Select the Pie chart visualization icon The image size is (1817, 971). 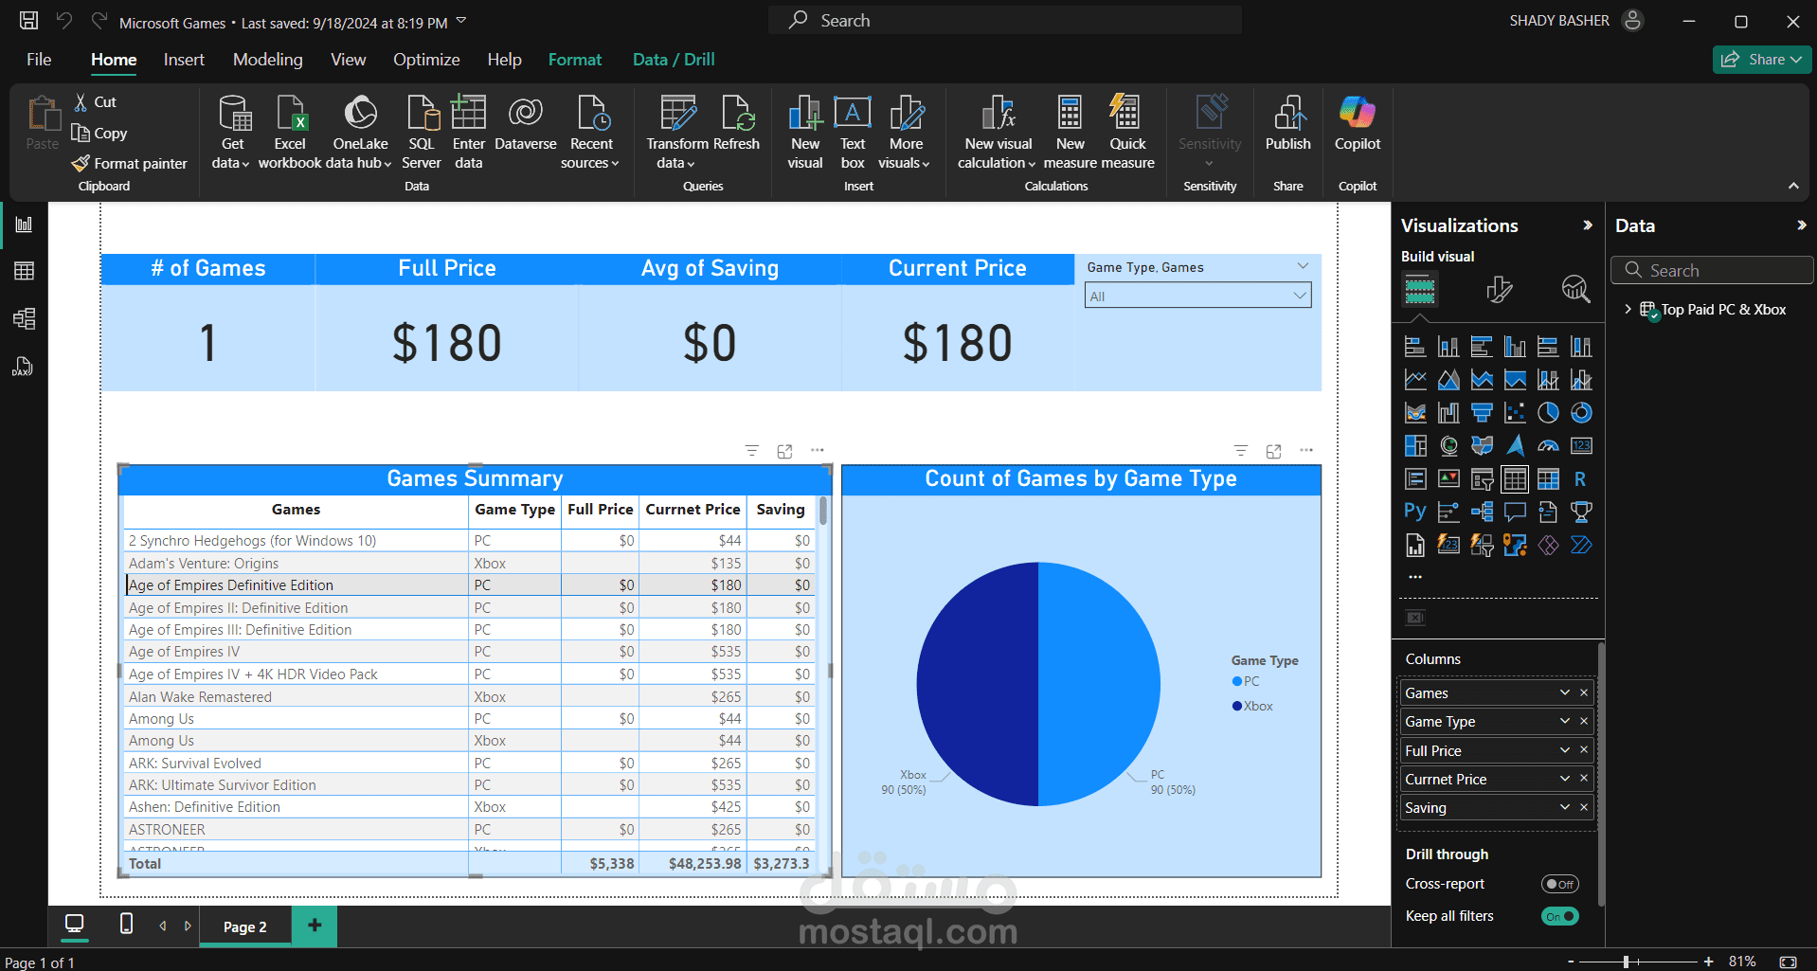pyautogui.click(x=1548, y=413)
